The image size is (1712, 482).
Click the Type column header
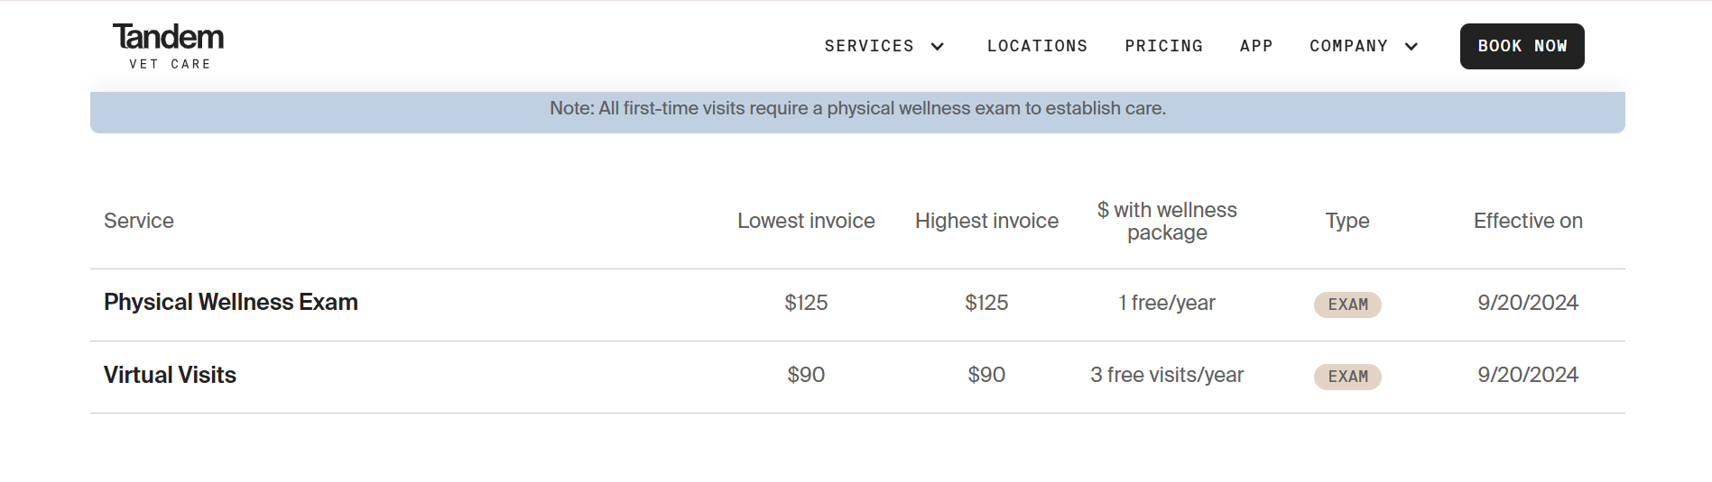click(1347, 222)
